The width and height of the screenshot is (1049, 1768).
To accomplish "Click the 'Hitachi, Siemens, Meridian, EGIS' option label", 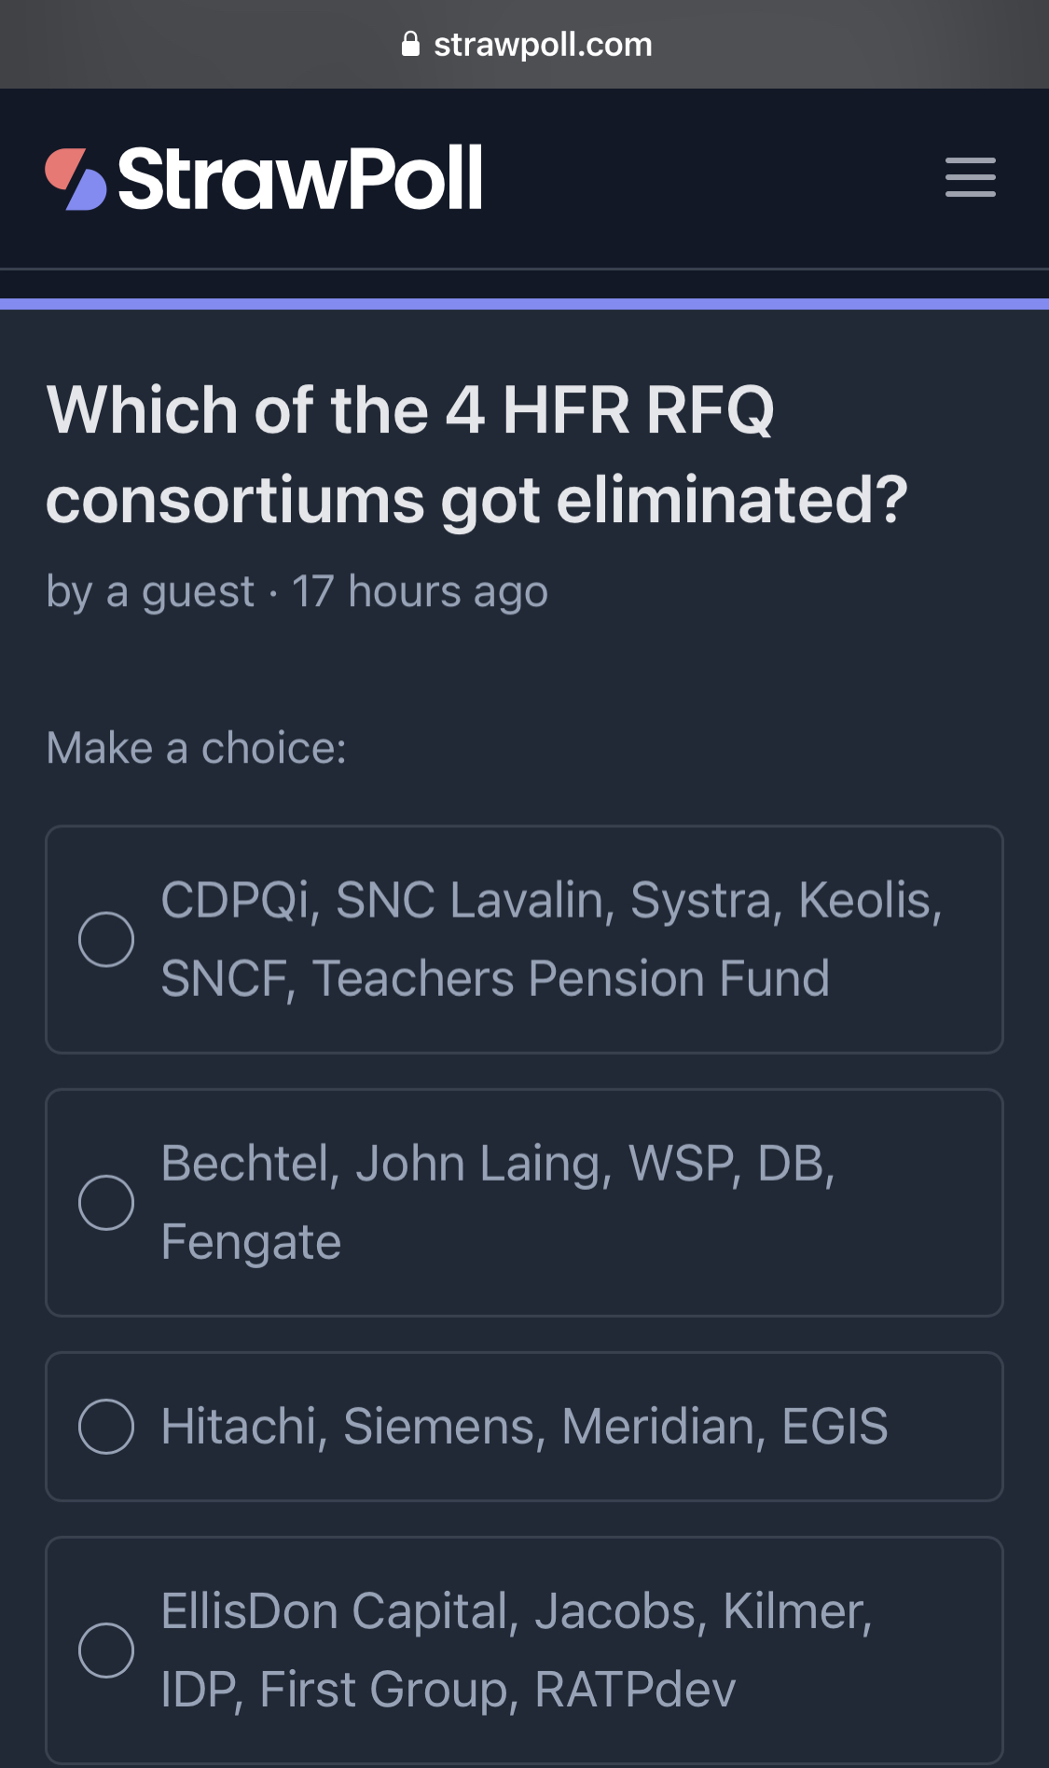I will click(x=524, y=1427).
